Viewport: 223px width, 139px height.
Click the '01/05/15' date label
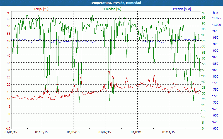coord(73,132)
